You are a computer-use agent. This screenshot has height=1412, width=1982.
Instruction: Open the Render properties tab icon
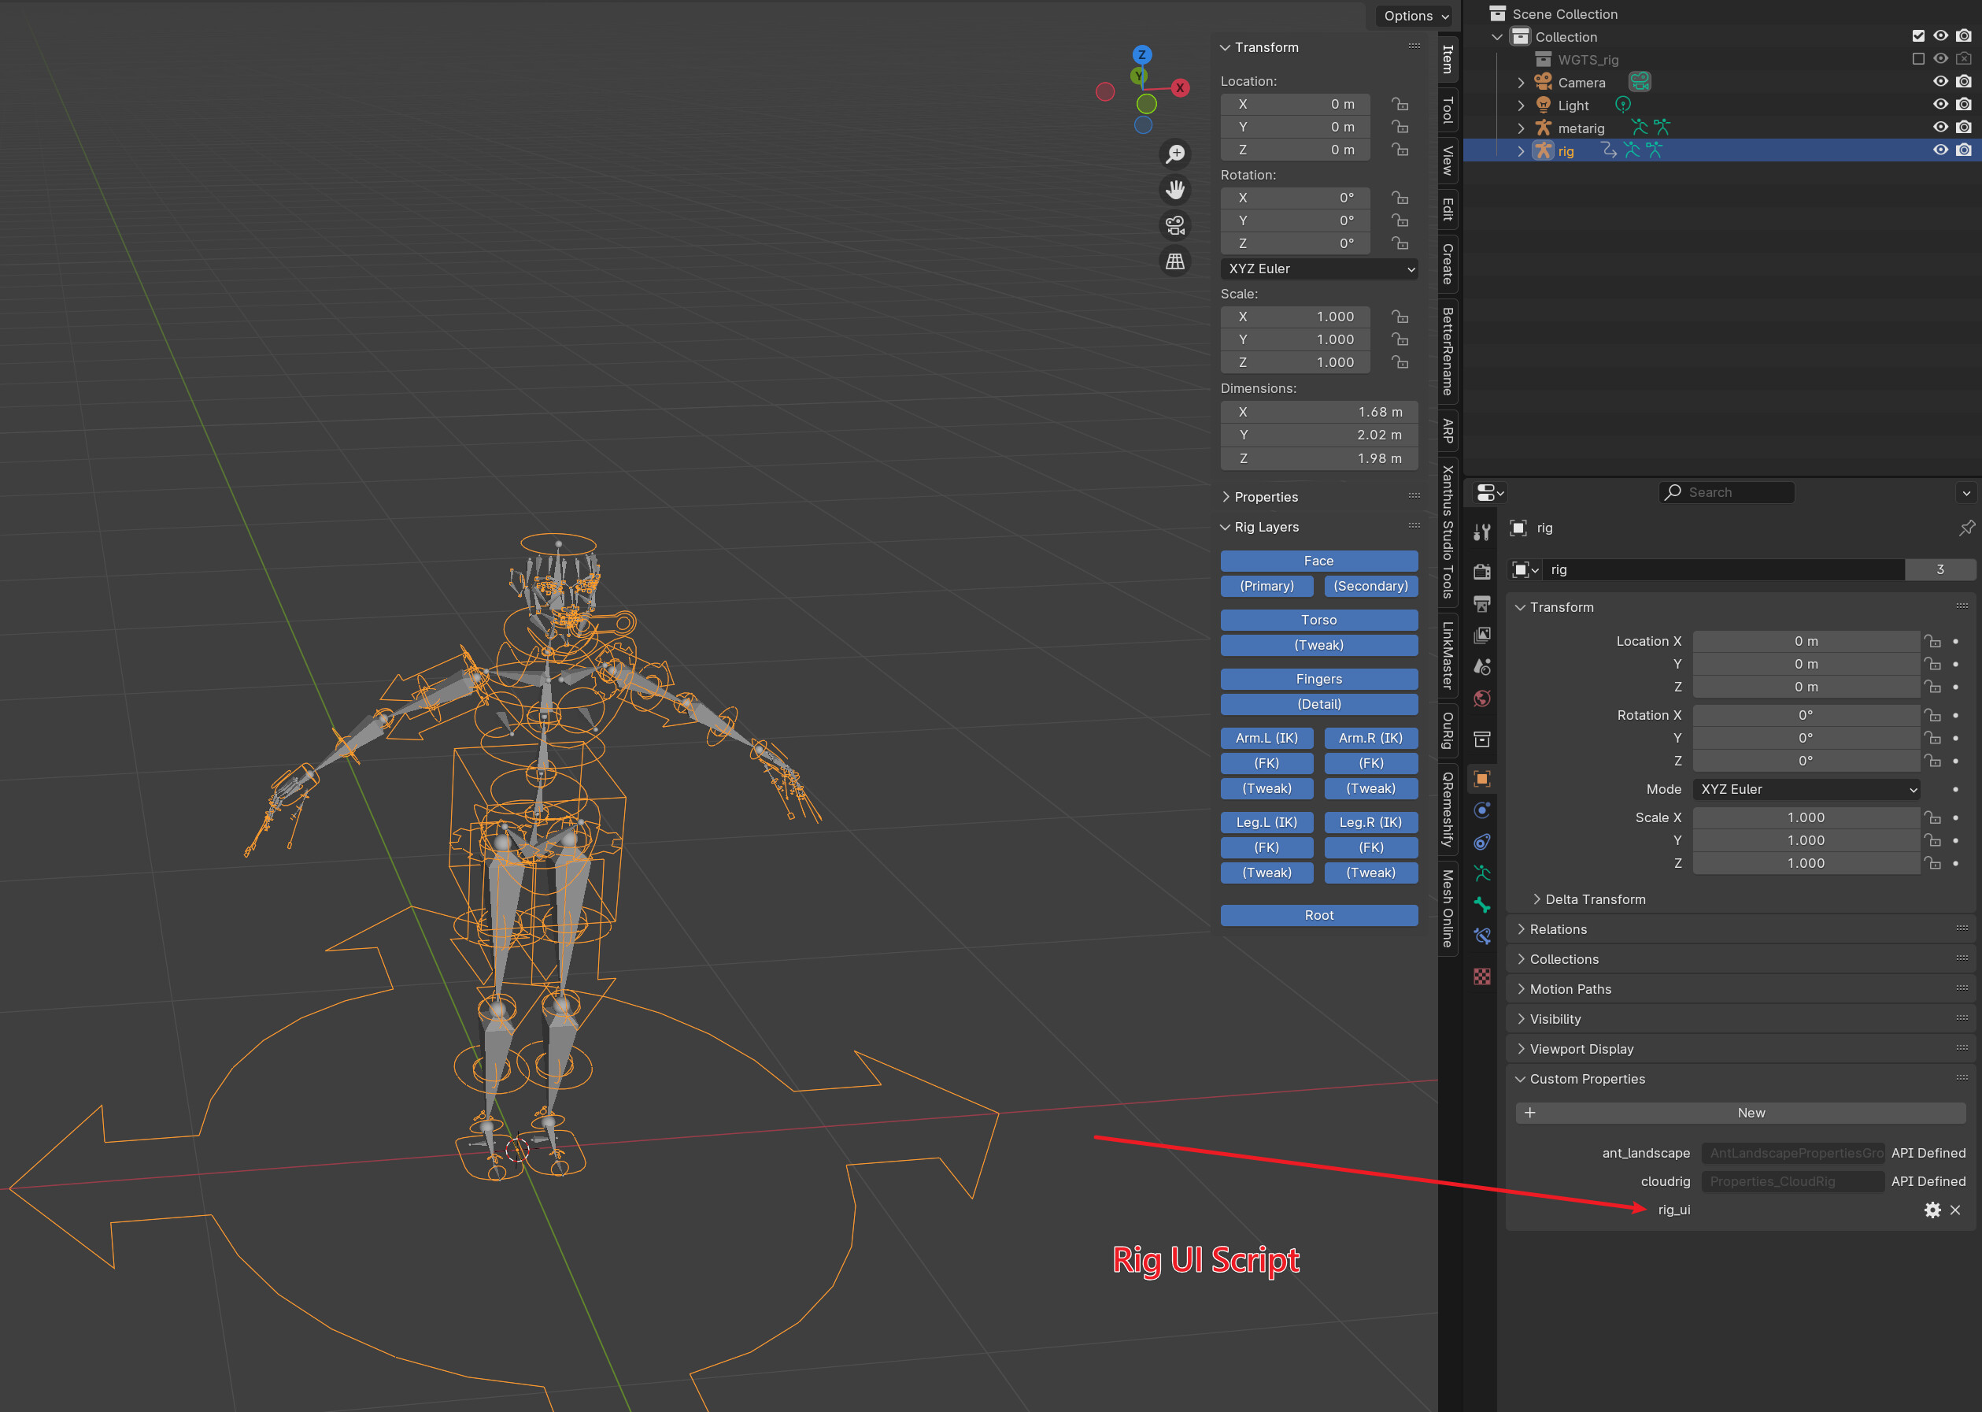tap(1482, 571)
